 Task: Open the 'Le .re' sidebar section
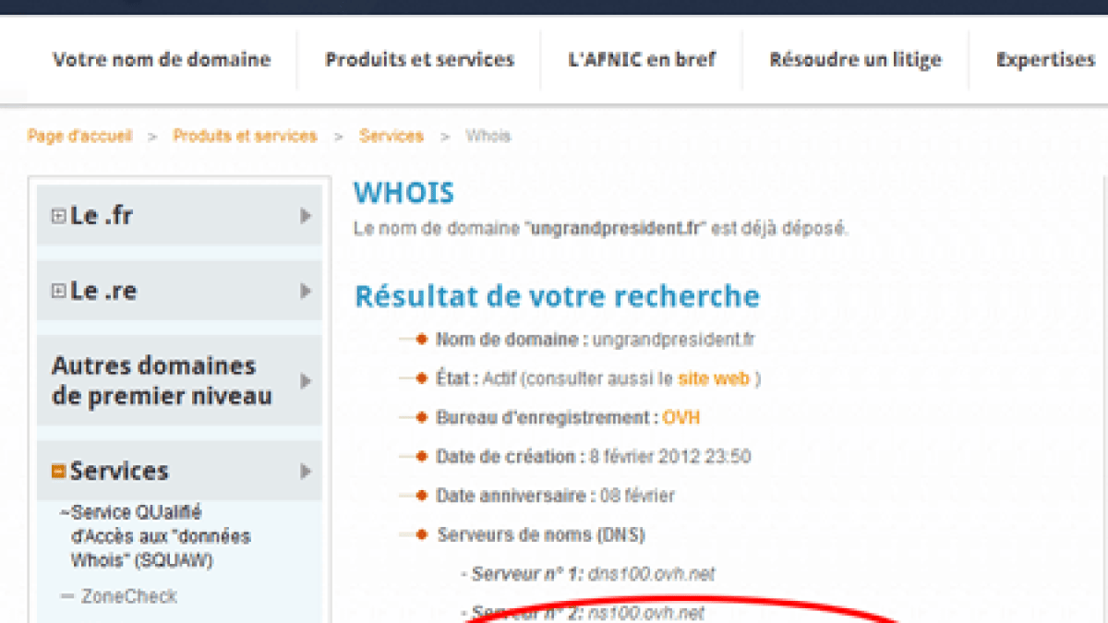(179, 291)
